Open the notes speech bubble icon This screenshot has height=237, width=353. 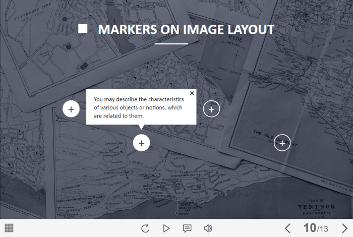[187, 228]
